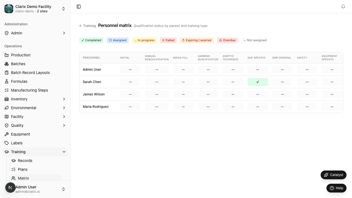Click Admin User's Initial training cell
Screen dimensions: 352x198
click(x=130, y=70)
